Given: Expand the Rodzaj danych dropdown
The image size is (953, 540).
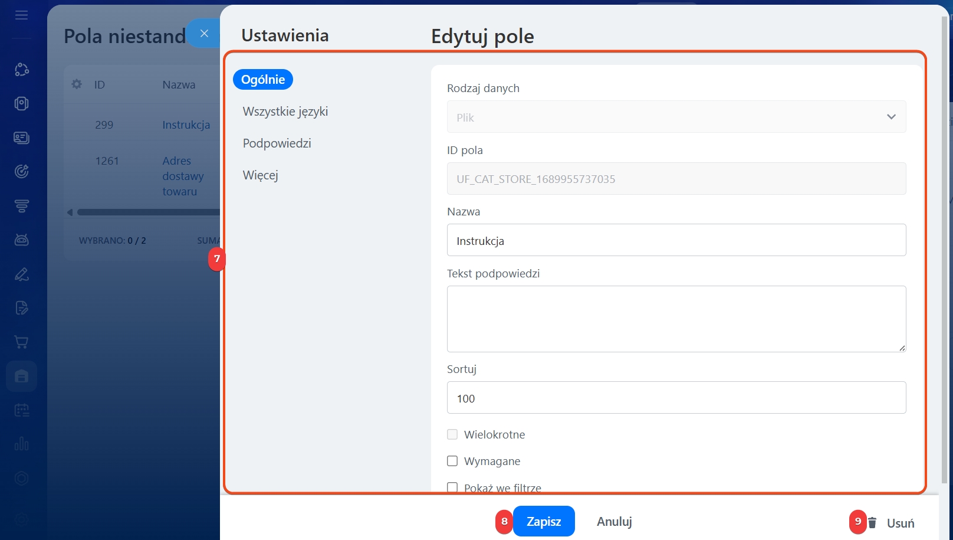Looking at the screenshot, I should 676,117.
